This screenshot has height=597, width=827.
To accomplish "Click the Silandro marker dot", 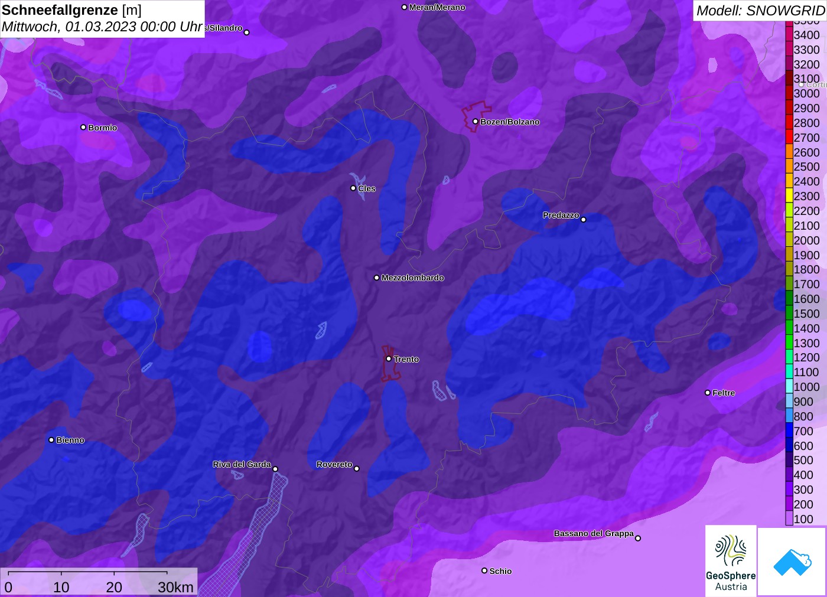I will coord(247,32).
